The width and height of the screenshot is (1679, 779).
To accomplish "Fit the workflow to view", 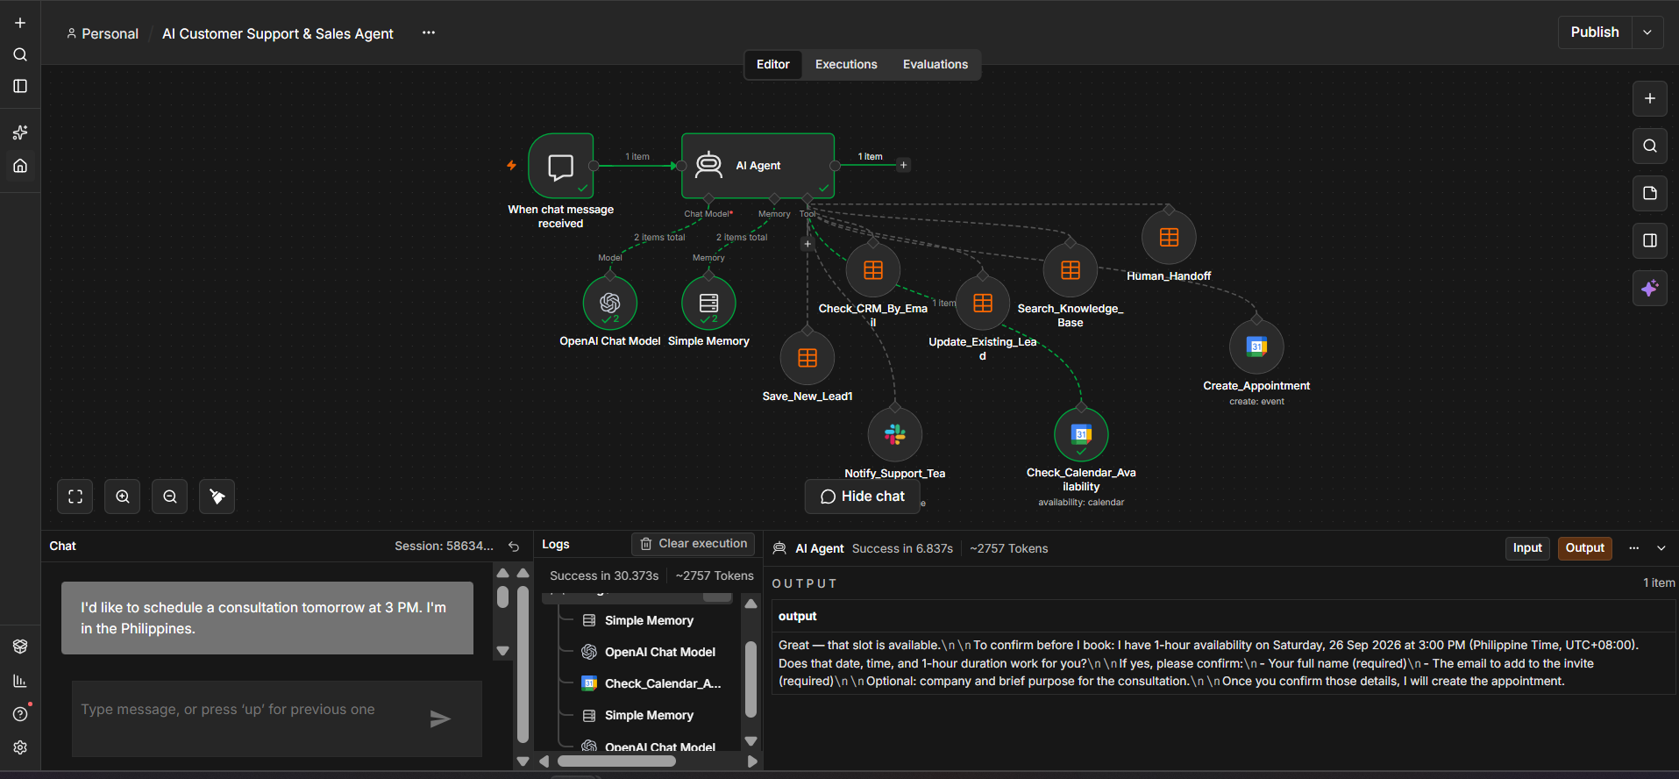I will coord(75,497).
